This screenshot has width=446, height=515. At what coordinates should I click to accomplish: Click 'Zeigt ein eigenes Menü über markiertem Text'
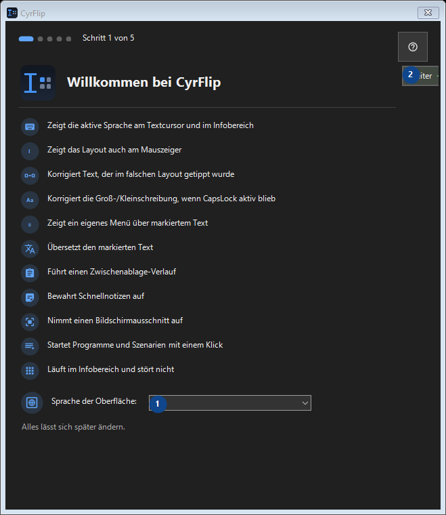127,223
